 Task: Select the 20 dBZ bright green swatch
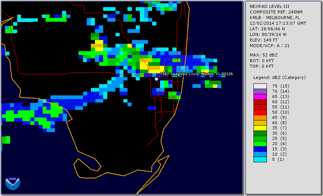pos(260,144)
